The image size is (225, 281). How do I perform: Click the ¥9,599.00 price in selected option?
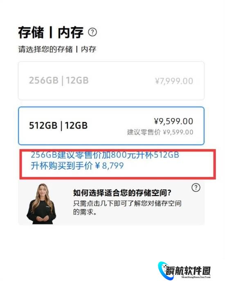click(x=173, y=121)
